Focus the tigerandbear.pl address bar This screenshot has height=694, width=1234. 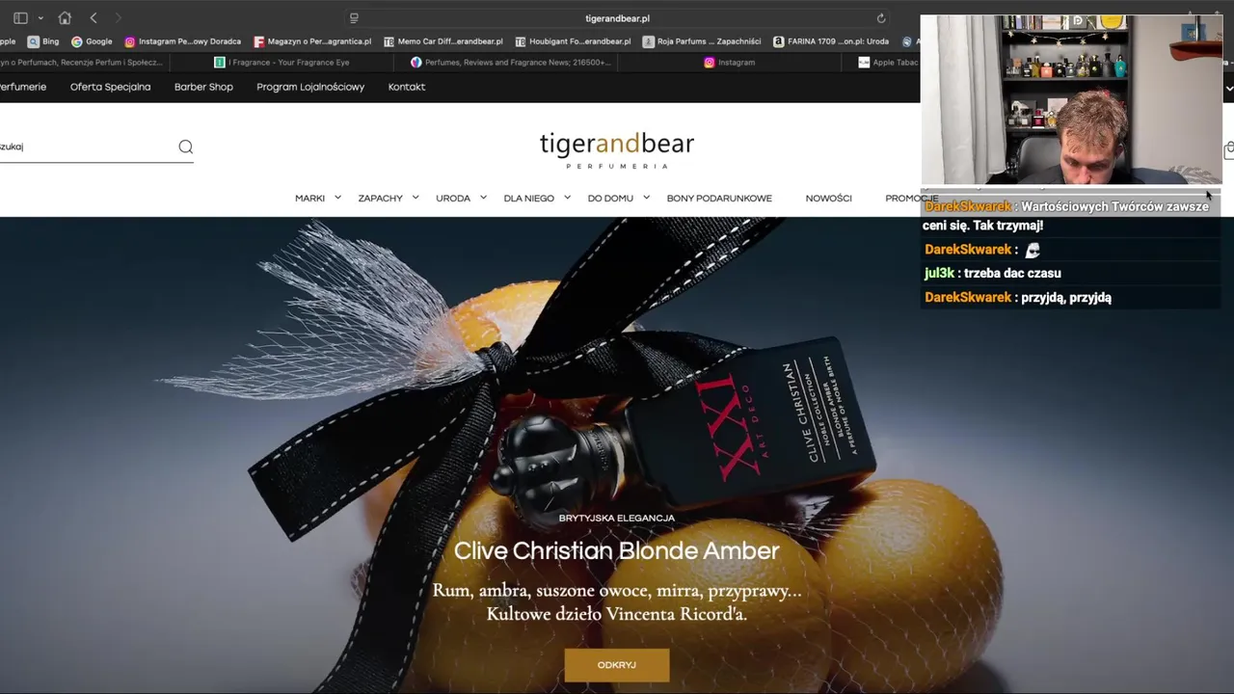click(x=617, y=18)
